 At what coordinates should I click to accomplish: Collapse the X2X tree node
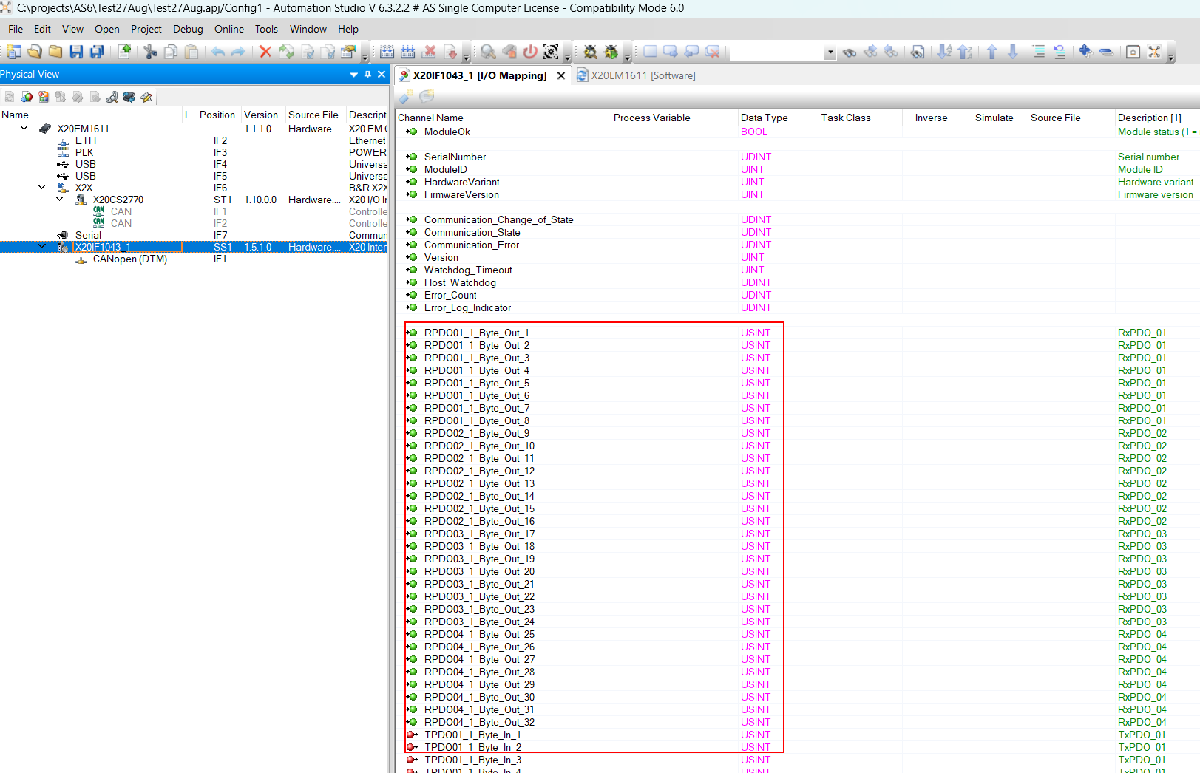[x=42, y=187]
